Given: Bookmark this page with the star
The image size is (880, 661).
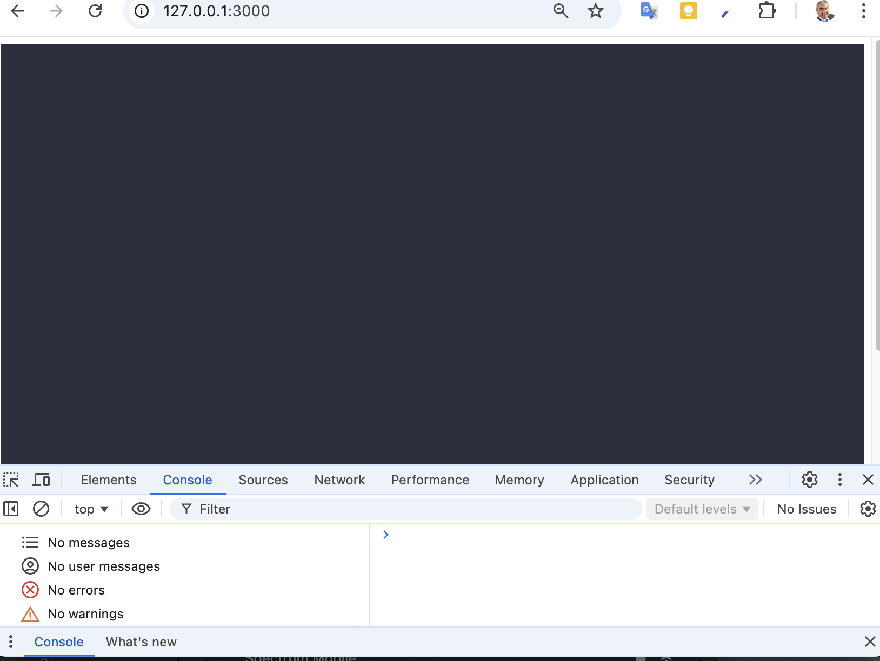Looking at the screenshot, I should [596, 11].
